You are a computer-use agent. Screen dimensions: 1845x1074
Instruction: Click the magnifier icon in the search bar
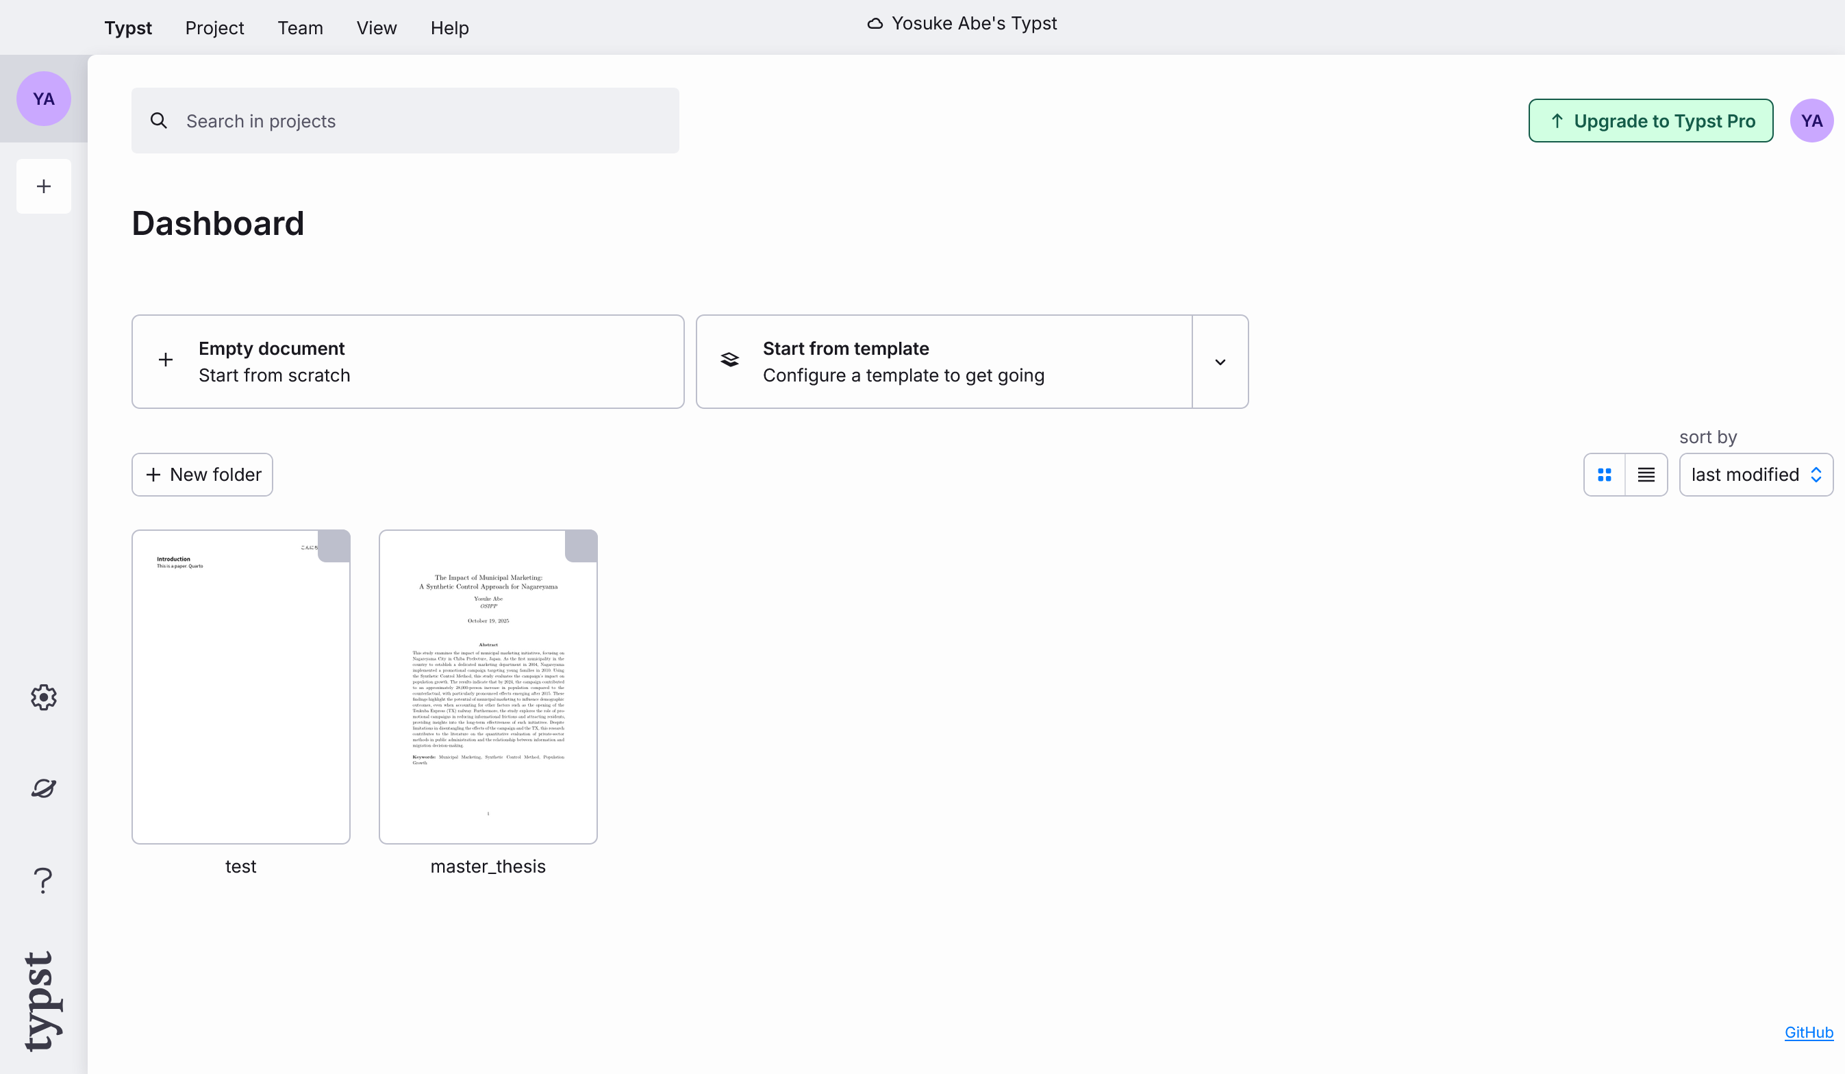(x=159, y=121)
